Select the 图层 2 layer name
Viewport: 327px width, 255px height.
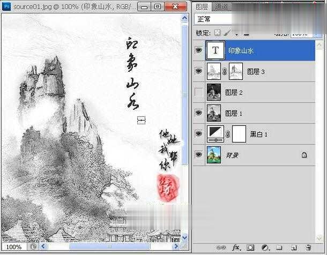(x=234, y=92)
